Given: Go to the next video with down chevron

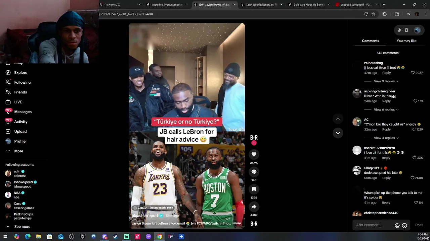Looking at the screenshot, I should point(338,133).
